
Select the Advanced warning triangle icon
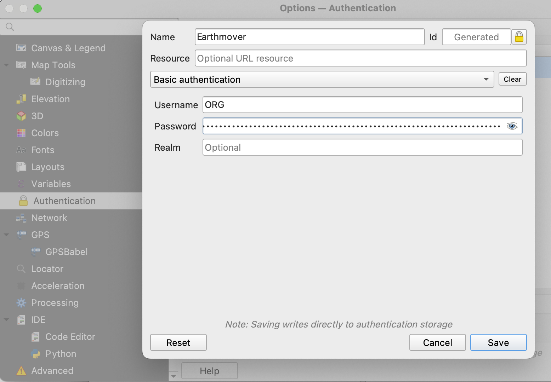point(21,371)
